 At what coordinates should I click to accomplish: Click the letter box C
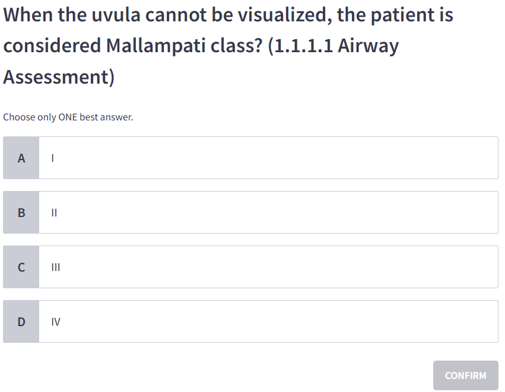coord(21,267)
